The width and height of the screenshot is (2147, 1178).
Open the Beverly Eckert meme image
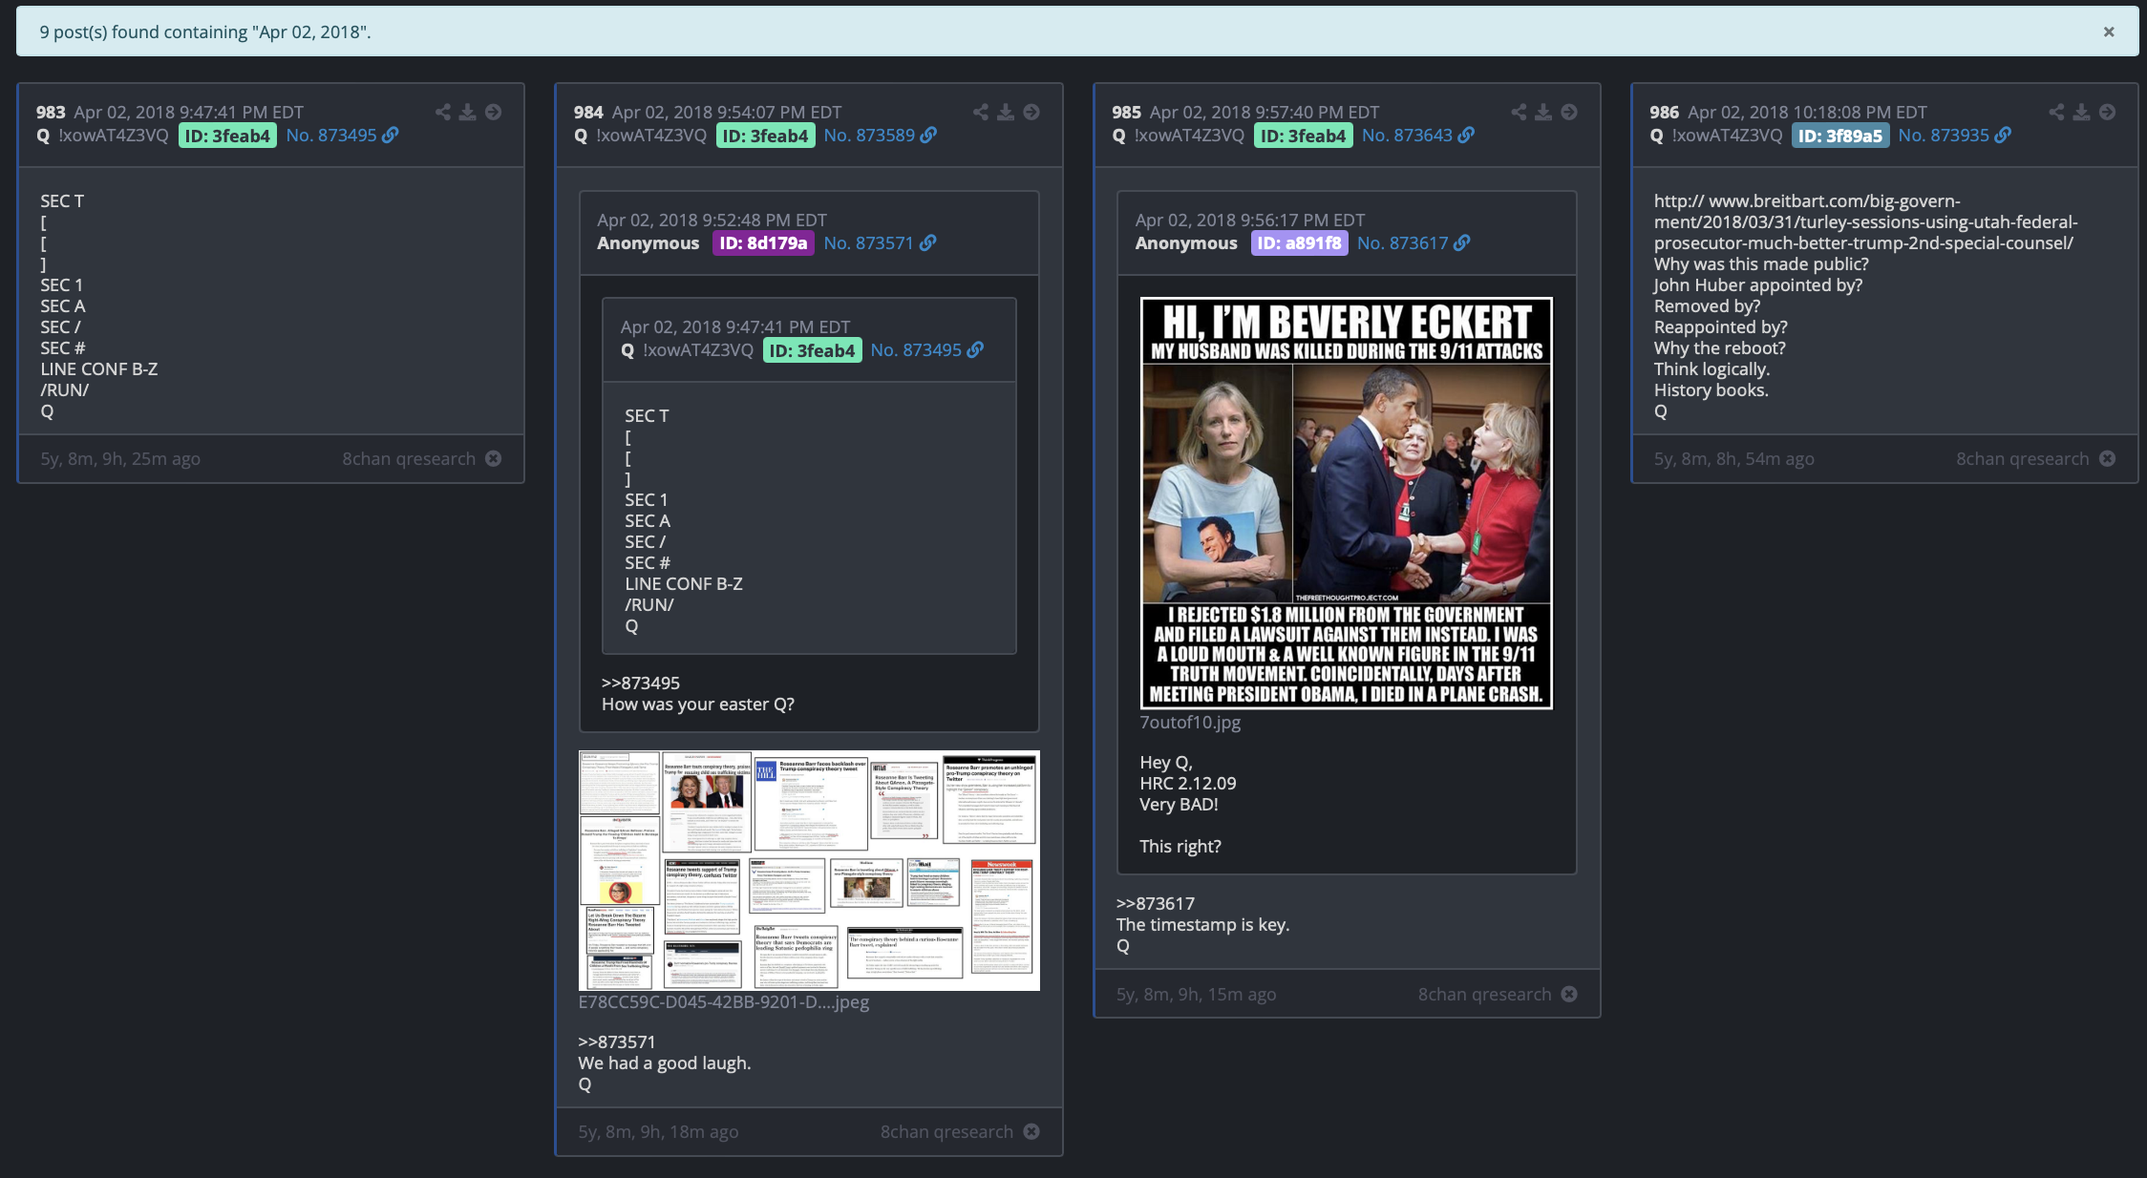(1347, 503)
